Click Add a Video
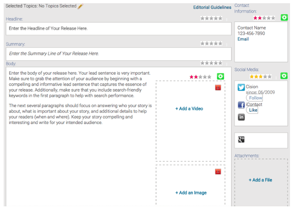This screenshot has height=210, width=296. click(x=189, y=109)
